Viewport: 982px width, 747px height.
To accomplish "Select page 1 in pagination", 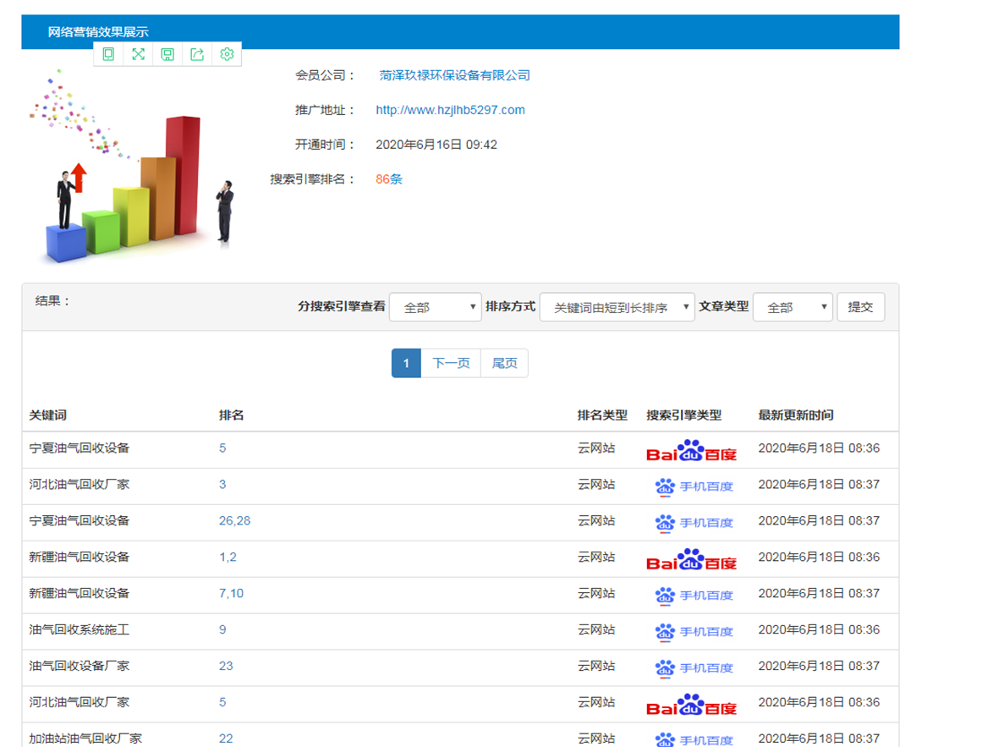I will pos(406,363).
